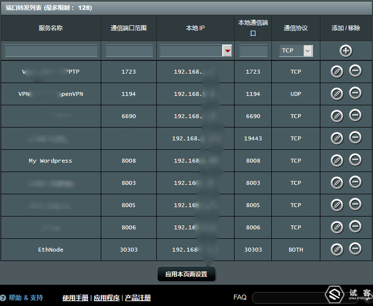Remove the 19443 local port rule
Screen dimensions: 373x306
click(355, 138)
